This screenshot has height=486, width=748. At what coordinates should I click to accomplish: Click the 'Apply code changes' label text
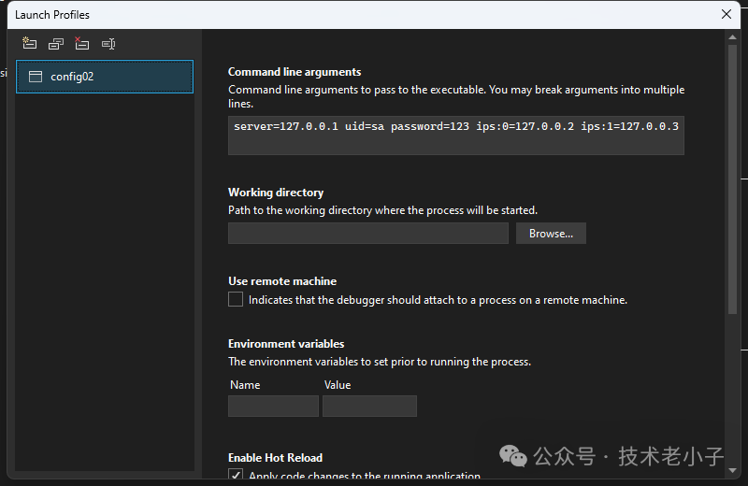click(x=365, y=477)
